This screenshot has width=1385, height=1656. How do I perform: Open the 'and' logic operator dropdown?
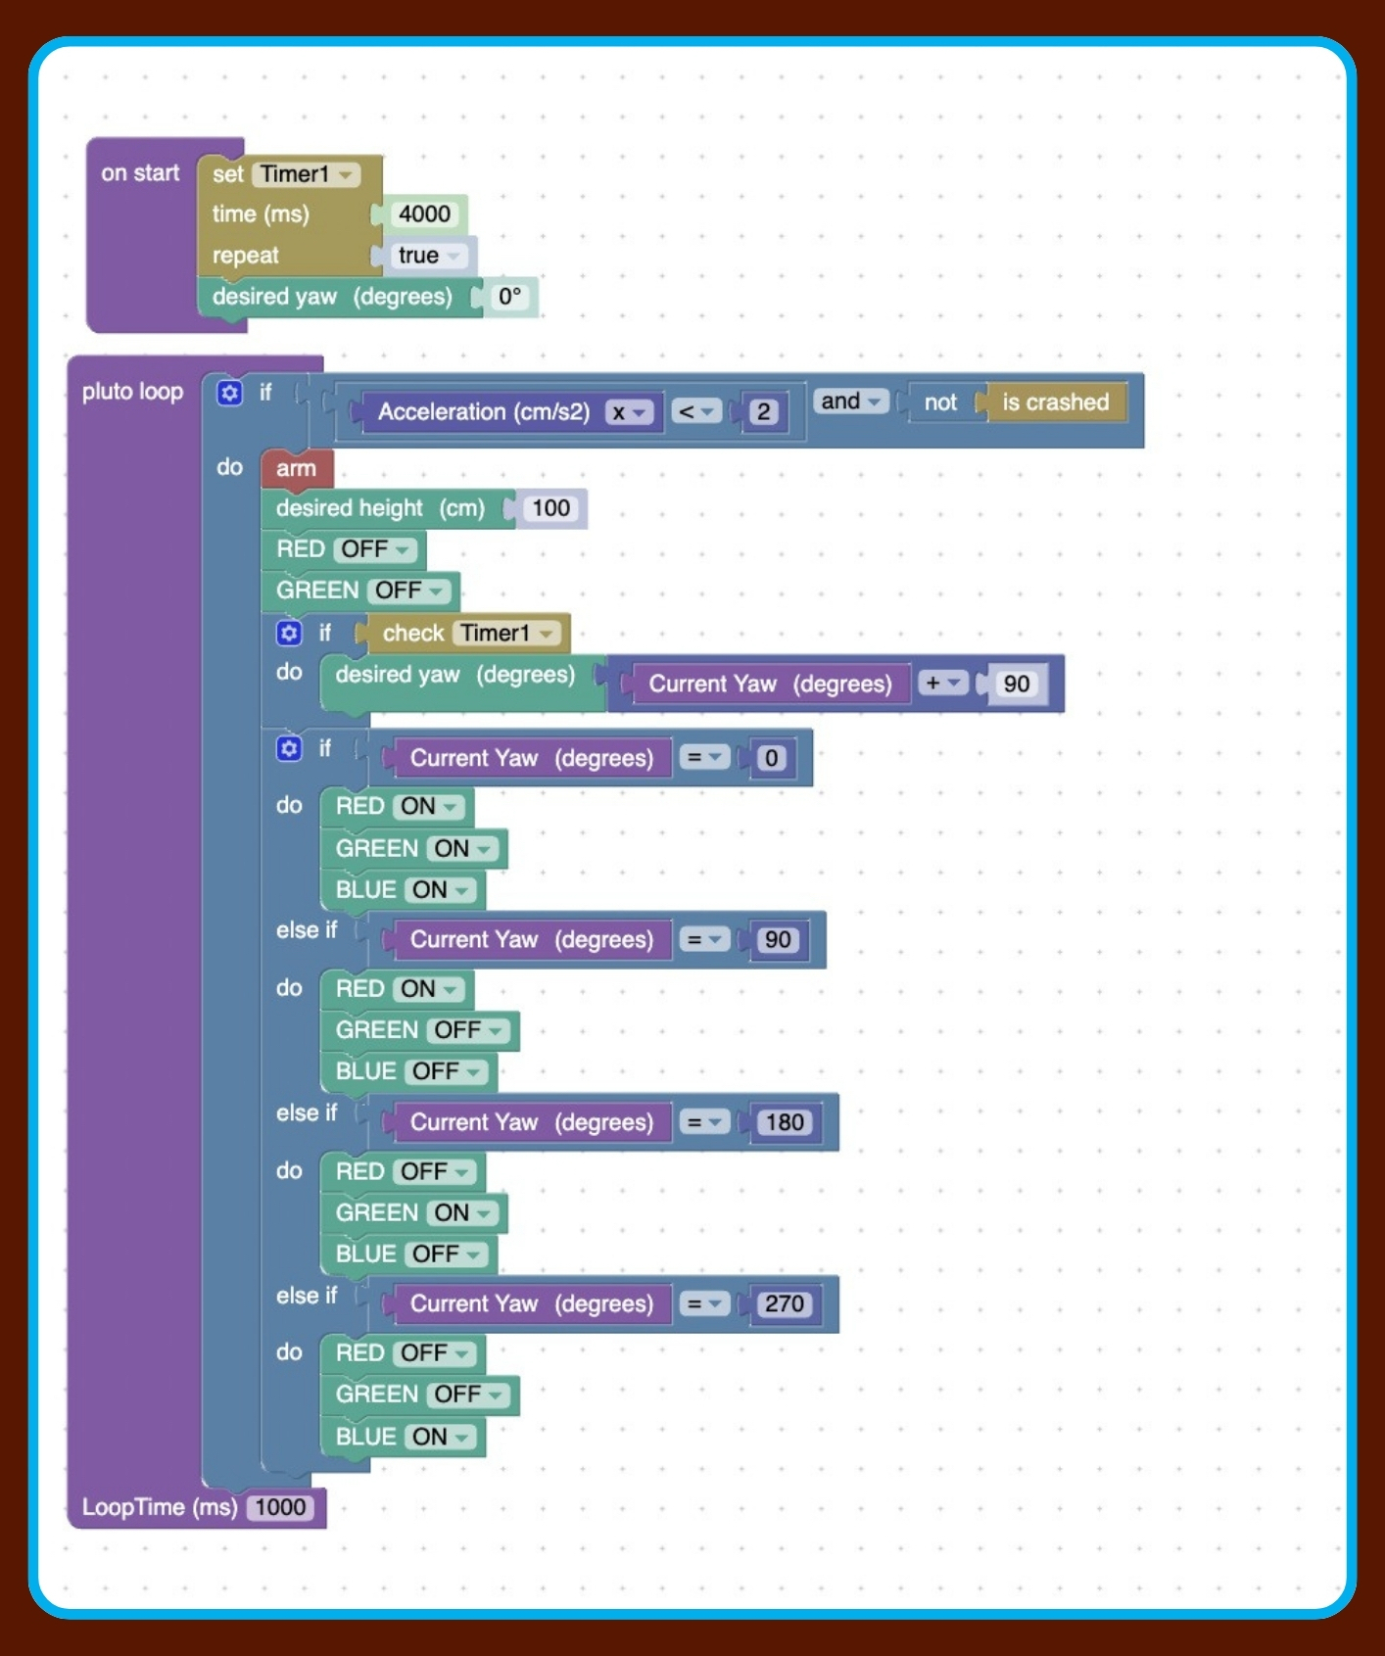[x=850, y=402]
